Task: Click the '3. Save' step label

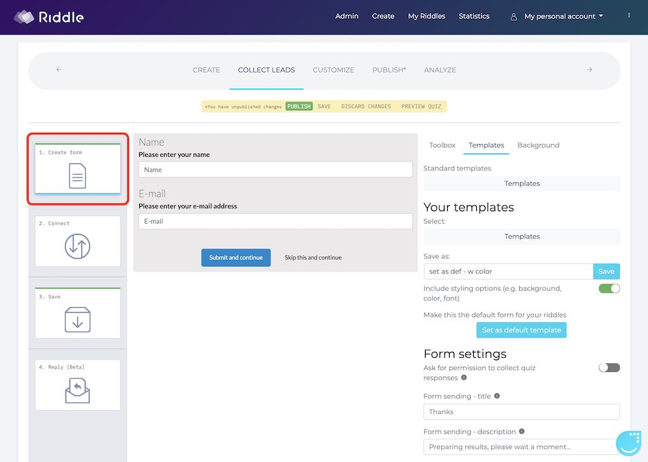Action: tap(50, 297)
